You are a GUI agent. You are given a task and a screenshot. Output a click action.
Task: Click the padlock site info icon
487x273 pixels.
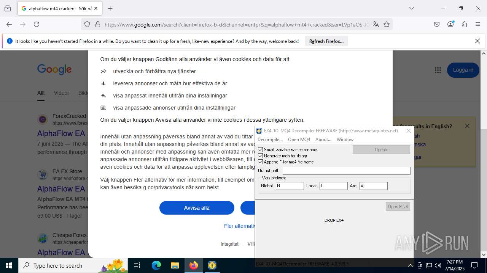point(98,24)
